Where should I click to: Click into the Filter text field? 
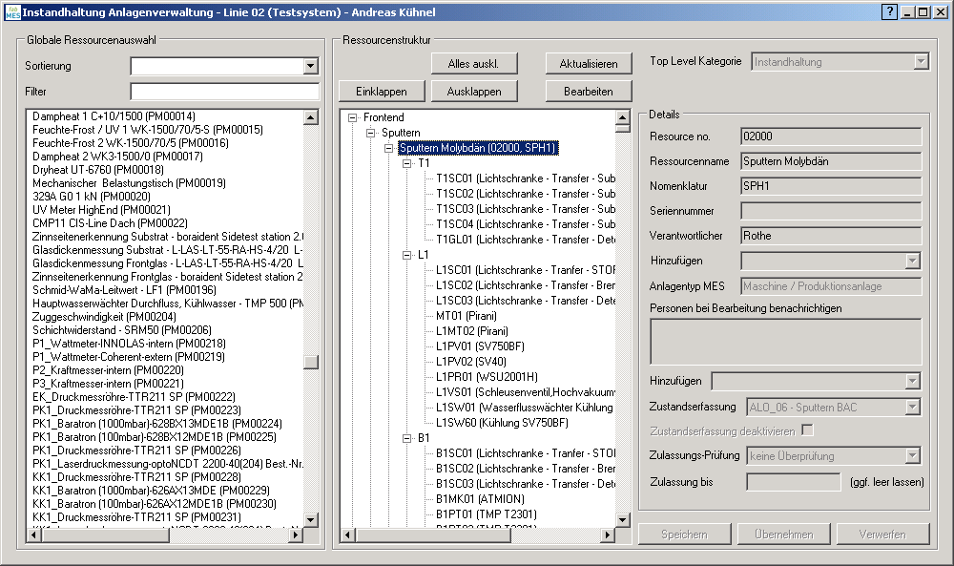(x=224, y=92)
